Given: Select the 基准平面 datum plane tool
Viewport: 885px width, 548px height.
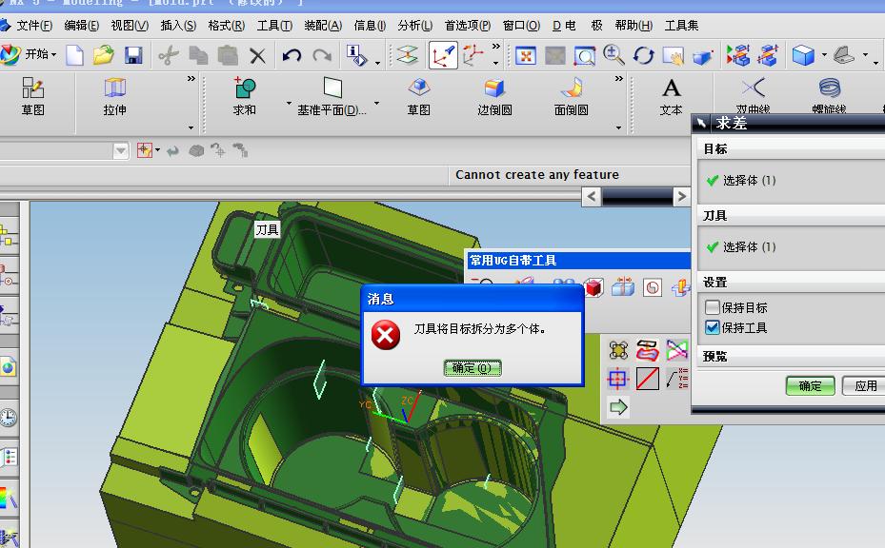Looking at the screenshot, I should pyautogui.click(x=332, y=96).
